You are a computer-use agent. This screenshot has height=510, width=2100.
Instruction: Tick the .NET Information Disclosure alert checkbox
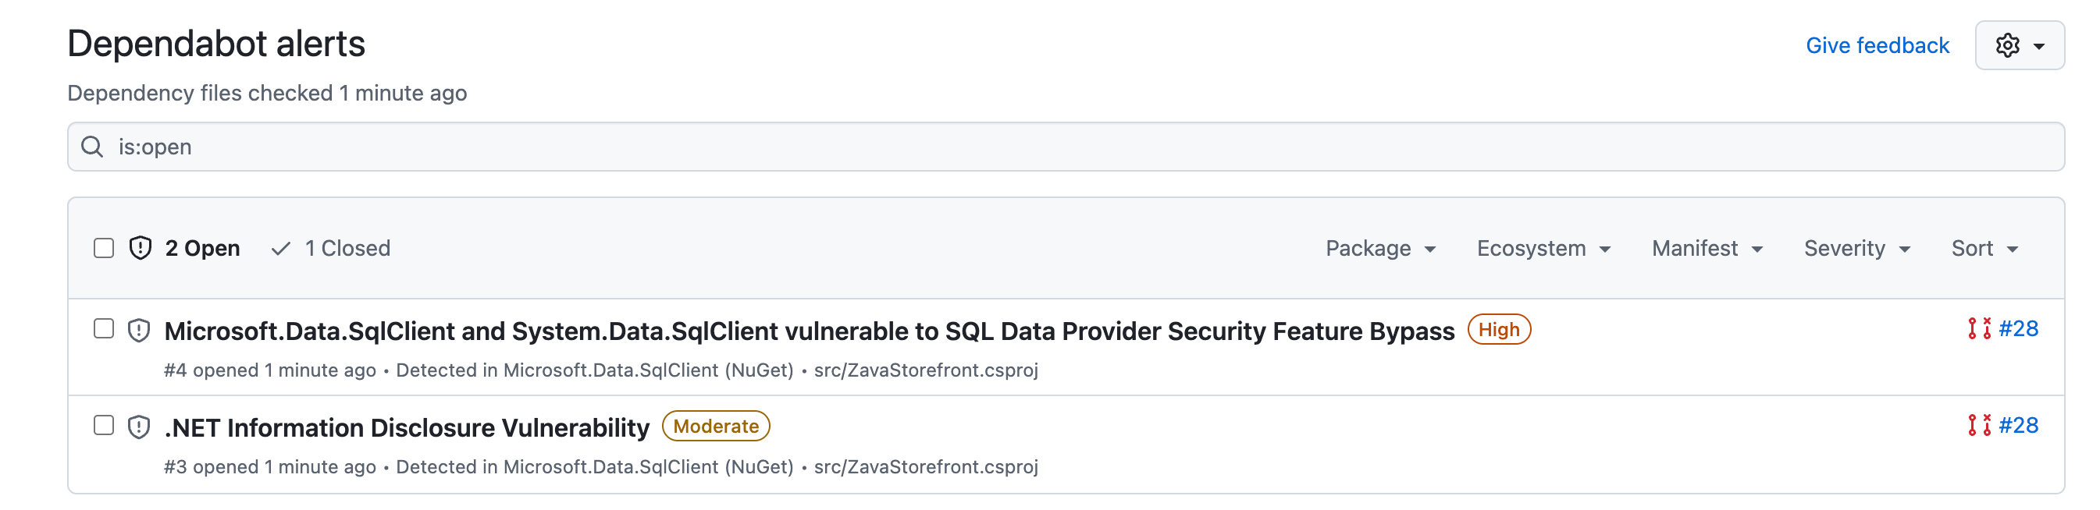click(x=104, y=425)
